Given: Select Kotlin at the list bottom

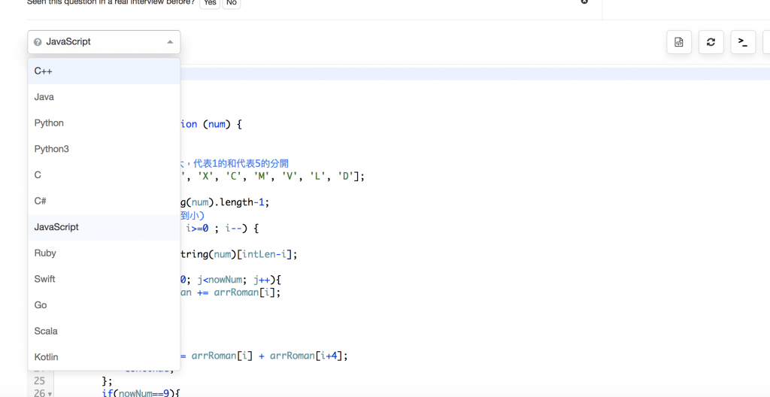Looking at the screenshot, I should 104,357.
